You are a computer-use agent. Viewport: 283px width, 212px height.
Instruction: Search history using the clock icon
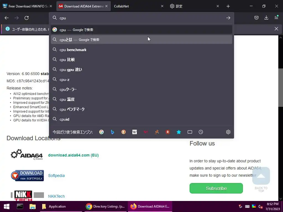(x=201, y=132)
